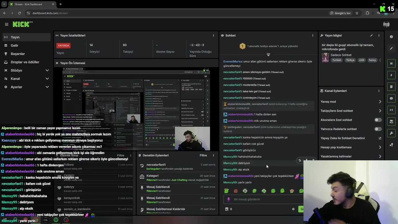The image size is (398, 224).
Task: Toggle the broadcast signal icon in right sidebar
Action: (x=391, y=110)
